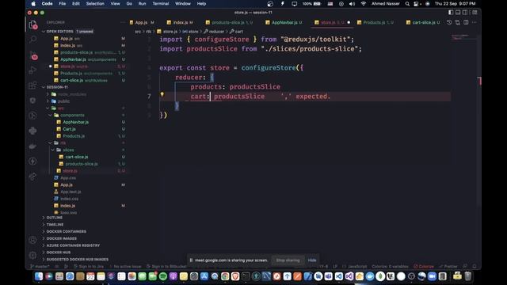Image resolution: width=507 pixels, height=285 pixels.
Task: Open Customize Layout icon in title bar
Action: coord(475,13)
